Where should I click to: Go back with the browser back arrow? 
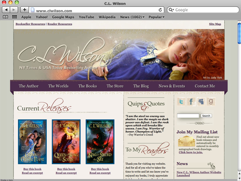(x=6, y=10)
